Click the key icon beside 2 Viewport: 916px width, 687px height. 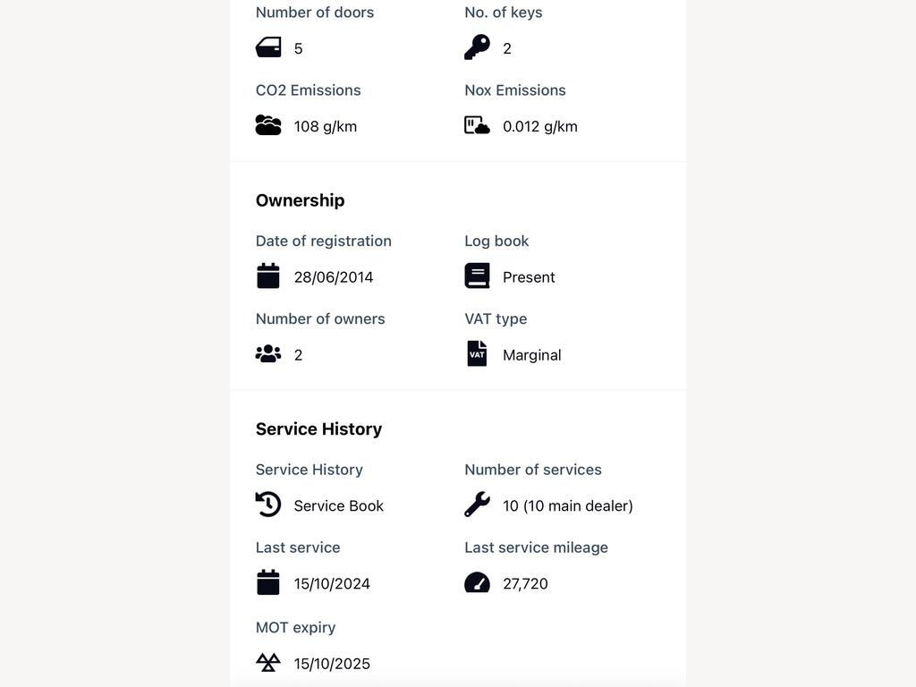(478, 47)
